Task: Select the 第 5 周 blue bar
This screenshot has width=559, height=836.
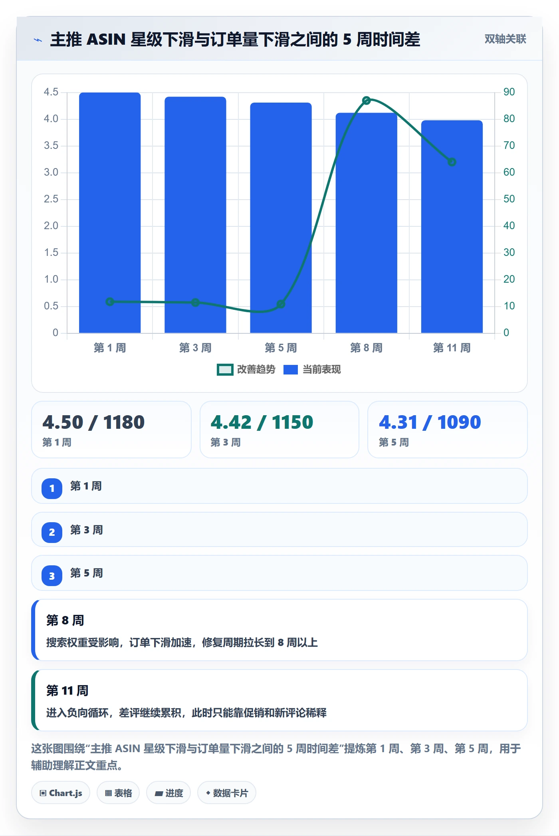Action: point(281,218)
